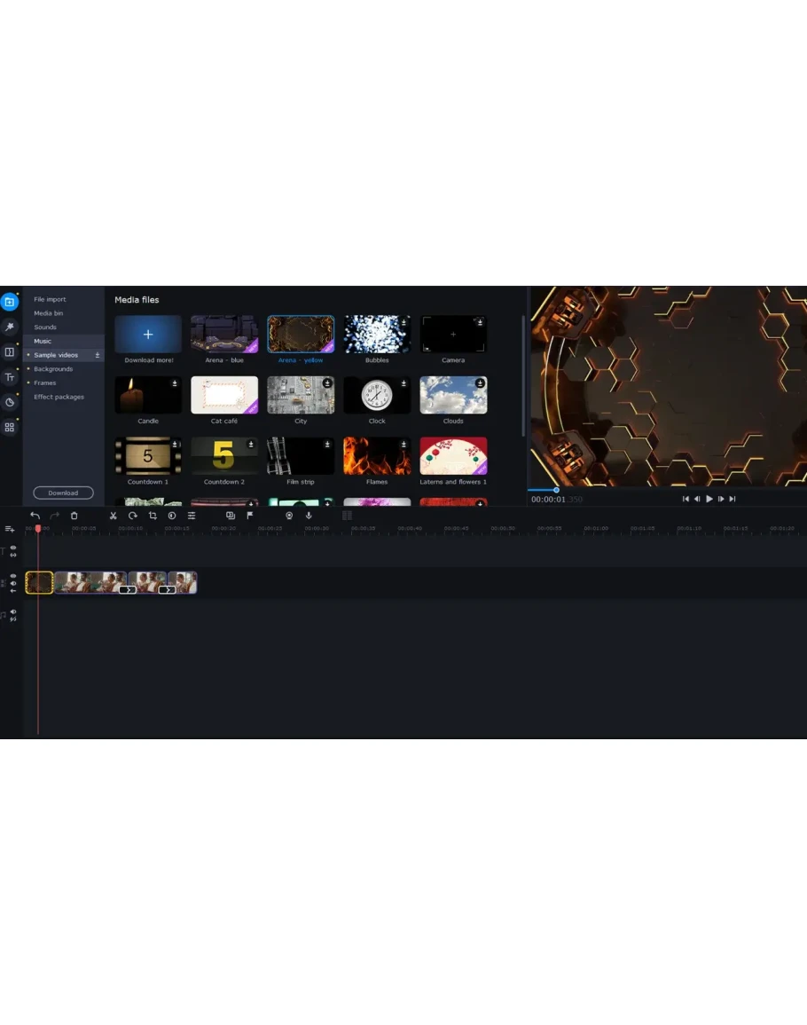Toggle video track visibility eye icon

pyautogui.click(x=13, y=577)
